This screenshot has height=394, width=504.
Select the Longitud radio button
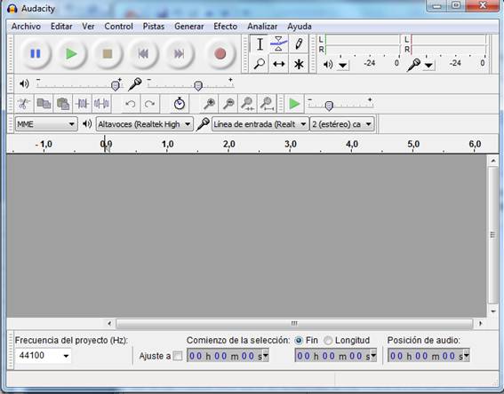(327, 341)
